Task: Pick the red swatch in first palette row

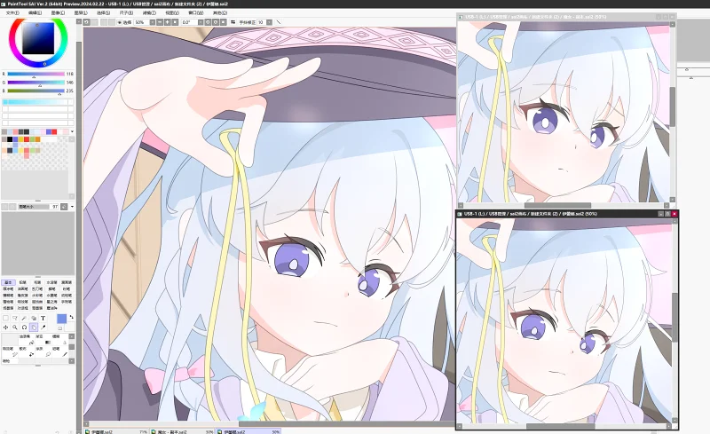Action: coord(54,132)
